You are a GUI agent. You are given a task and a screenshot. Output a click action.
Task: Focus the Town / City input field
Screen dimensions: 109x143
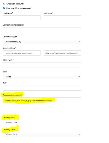click(42, 65)
